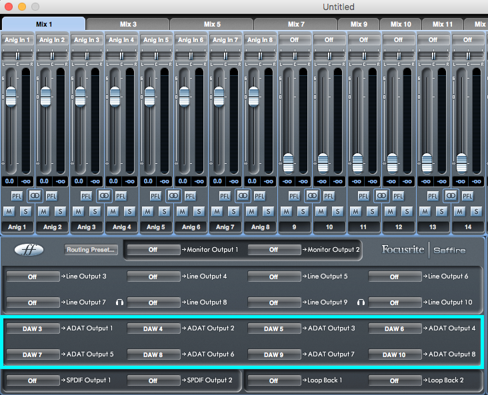Toggle stereo link for channels 13-14
Image resolution: width=488 pixels, height=395 pixels.
click(x=451, y=196)
